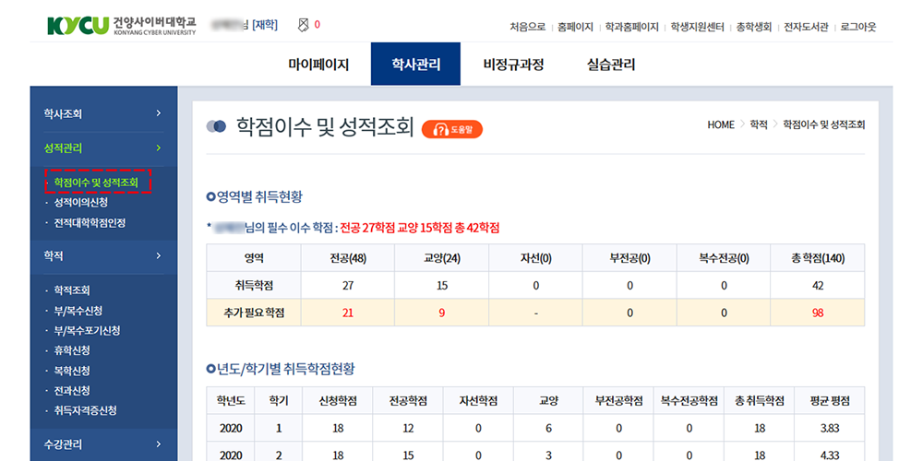The height and width of the screenshot is (461, 923).
Task: Click the 교양(24) column header
Action: [x=442, y=257]
